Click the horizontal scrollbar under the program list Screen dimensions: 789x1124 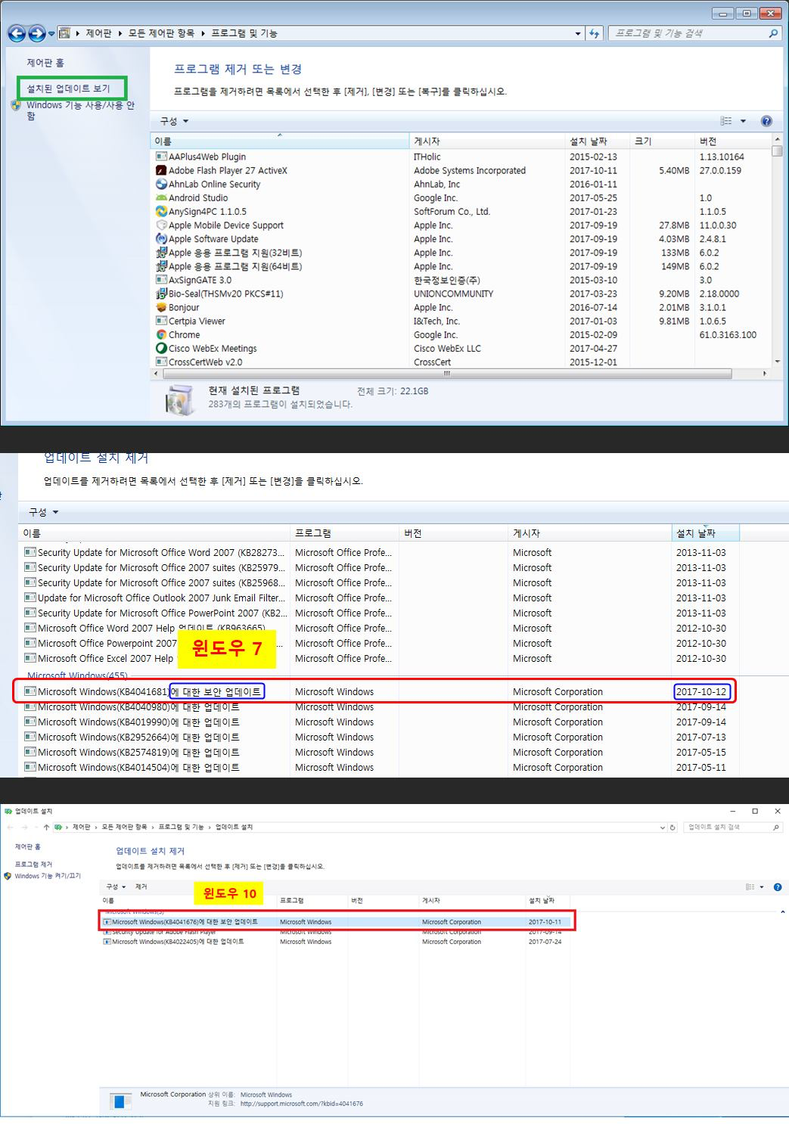click(x=446, y=374)
